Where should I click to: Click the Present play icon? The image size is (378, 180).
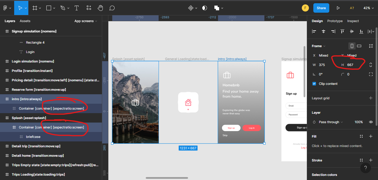pyautogui.click(x=338, y=8)
